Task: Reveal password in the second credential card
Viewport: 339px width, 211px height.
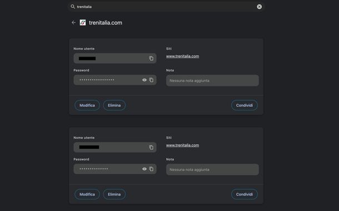Action: click(x=144, y=169)
